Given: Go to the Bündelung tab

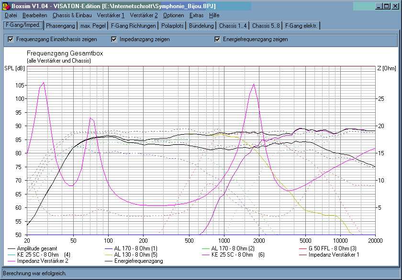Looking at the screenshot, I should click(201, 26).
